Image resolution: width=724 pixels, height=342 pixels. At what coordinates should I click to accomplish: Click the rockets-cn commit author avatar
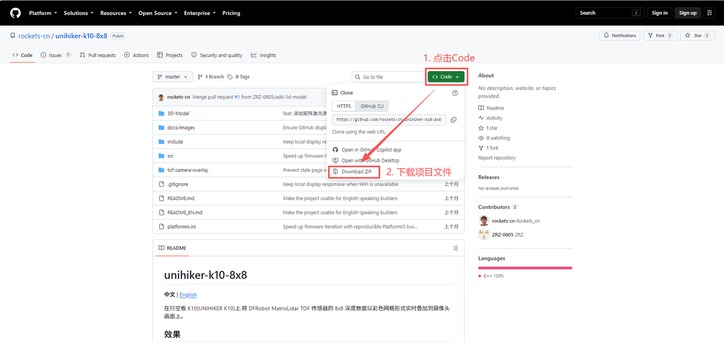(x=161, y=97)
